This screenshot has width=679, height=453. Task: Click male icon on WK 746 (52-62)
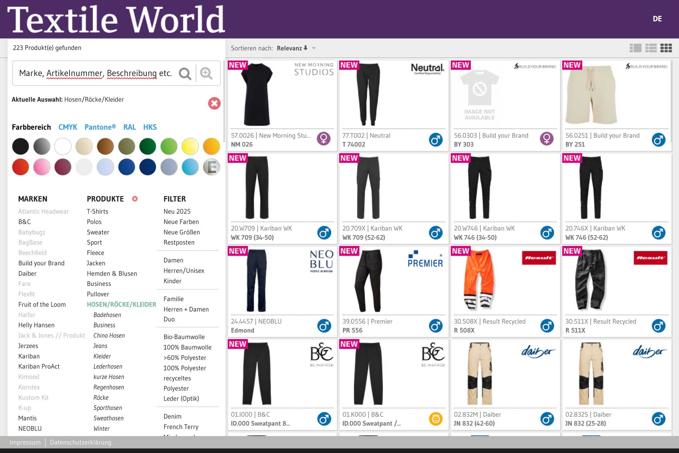coord(658,233)
